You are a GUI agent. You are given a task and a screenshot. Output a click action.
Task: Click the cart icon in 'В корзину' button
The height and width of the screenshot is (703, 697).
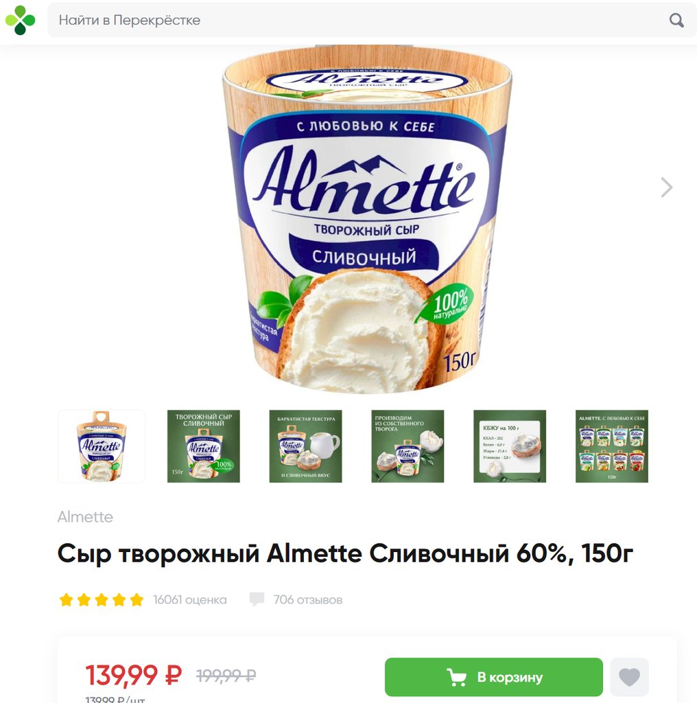[456, 677]
